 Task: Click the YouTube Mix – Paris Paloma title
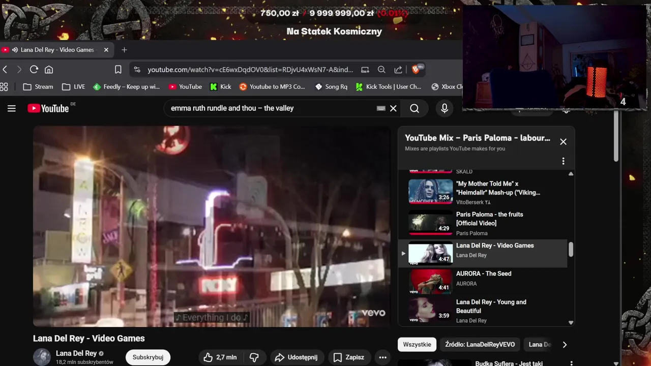478,138
